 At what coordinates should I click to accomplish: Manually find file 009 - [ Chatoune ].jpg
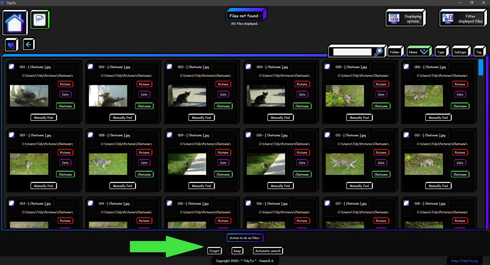click(x=202, y=186)
